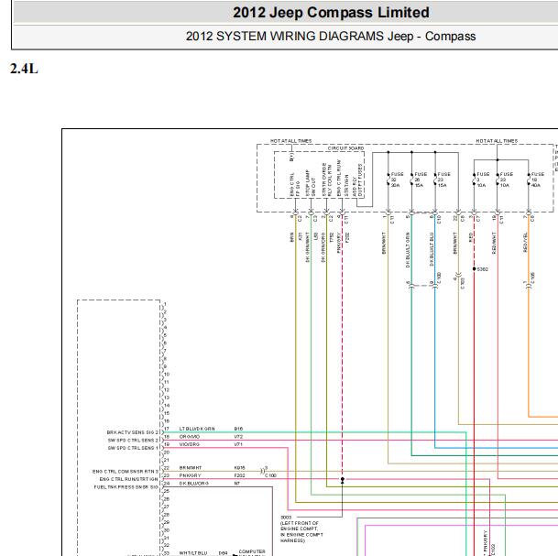The image size is (558, 556).
Task: Select the "ENG CTRL FP SIG" vertical label
Action: 295,185
